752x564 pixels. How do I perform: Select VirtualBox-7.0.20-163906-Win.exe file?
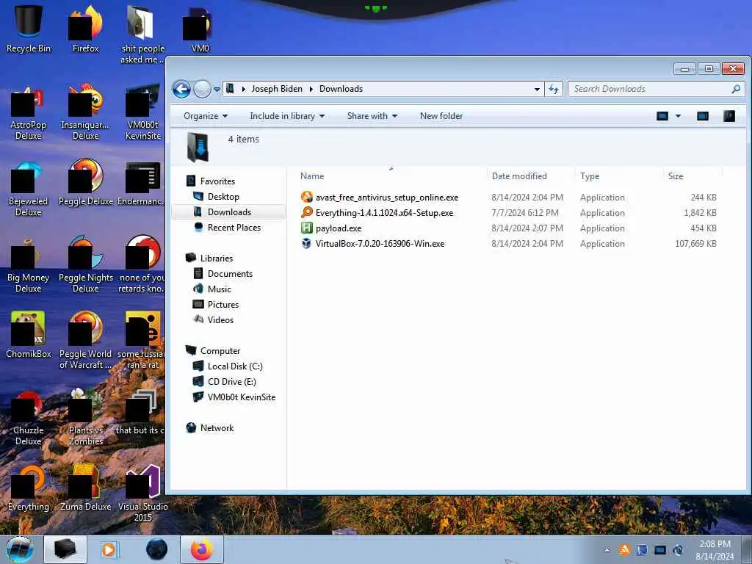point(372,243)
